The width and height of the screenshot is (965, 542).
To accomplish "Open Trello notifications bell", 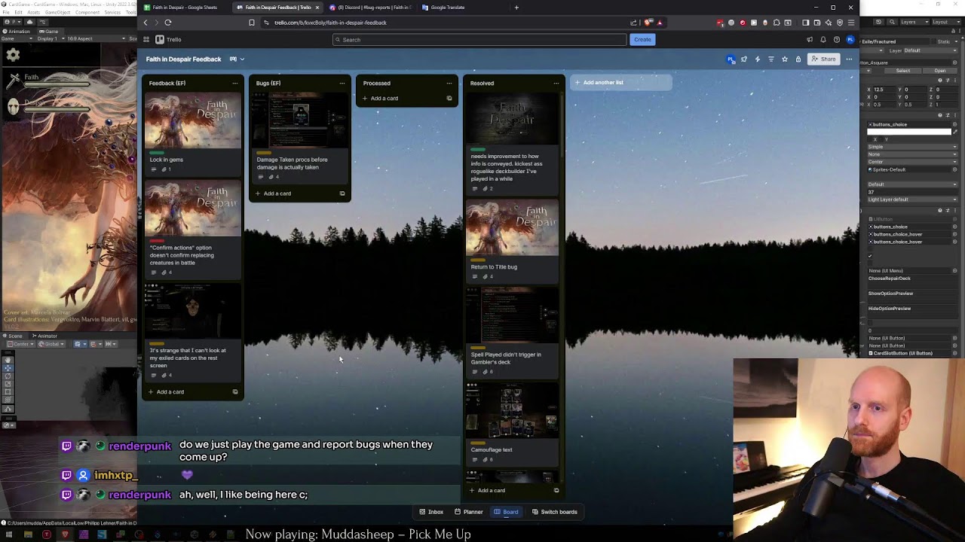I will [823, 39].
